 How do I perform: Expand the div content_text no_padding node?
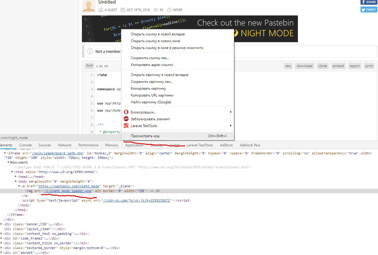point(1,234)
